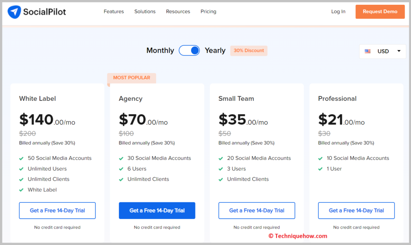The width and height of the screenshot is (411, 245).
Task: Click checkmark beside 6 Users
Action: pos(121,169)
